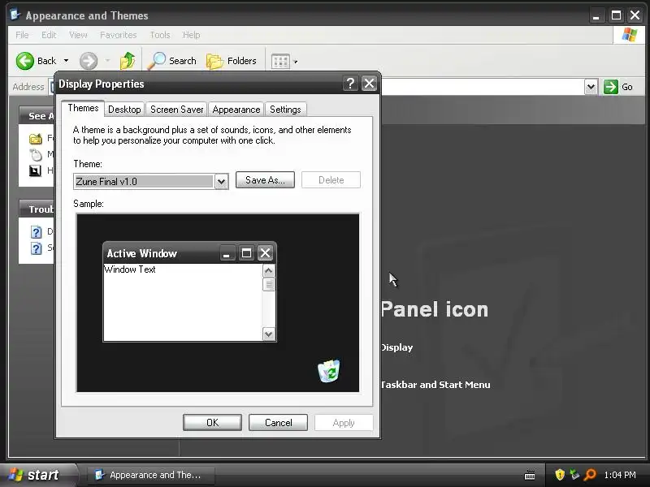Click the sample window minimize icon
This screenshot has width=650, height=487.
[x=227, y=252]
